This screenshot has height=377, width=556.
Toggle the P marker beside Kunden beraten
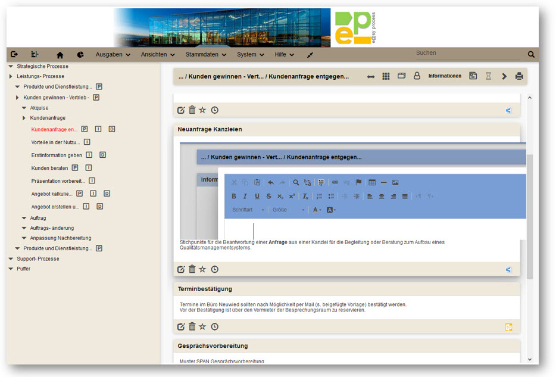click(x=75, y=168)
